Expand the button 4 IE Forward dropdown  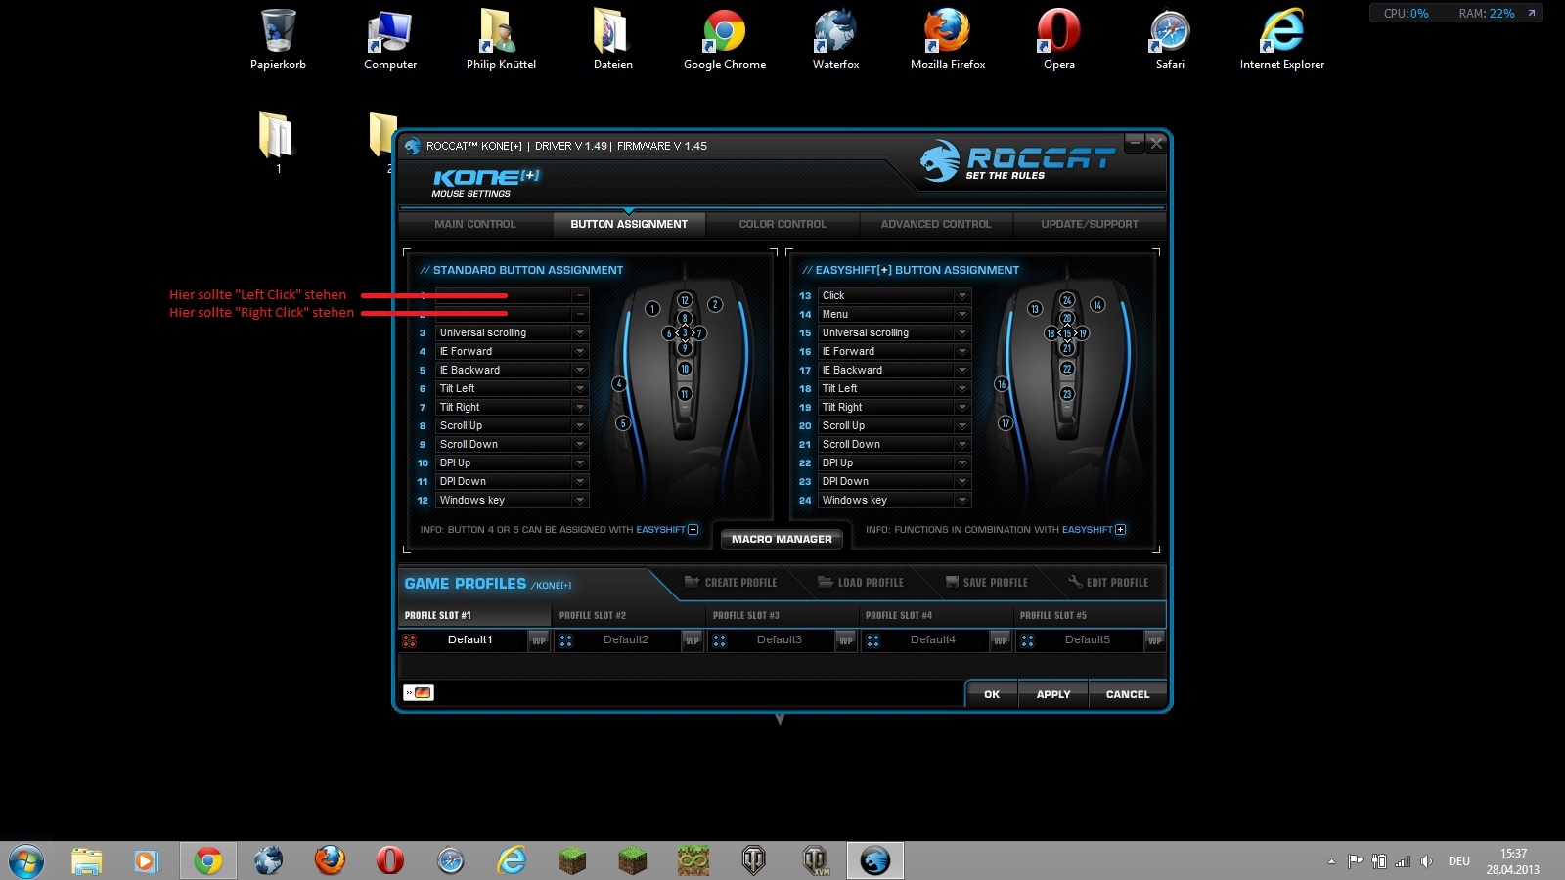pos(580,352)
